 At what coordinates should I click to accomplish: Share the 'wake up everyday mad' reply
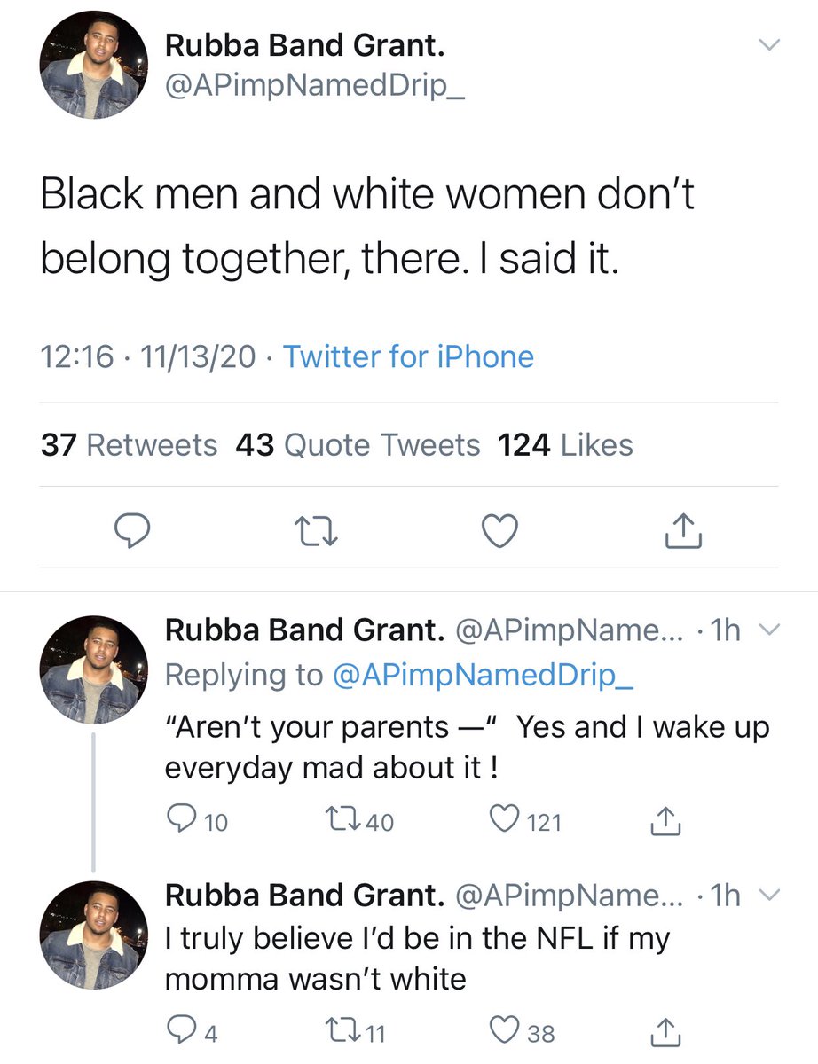click(666, 821)
